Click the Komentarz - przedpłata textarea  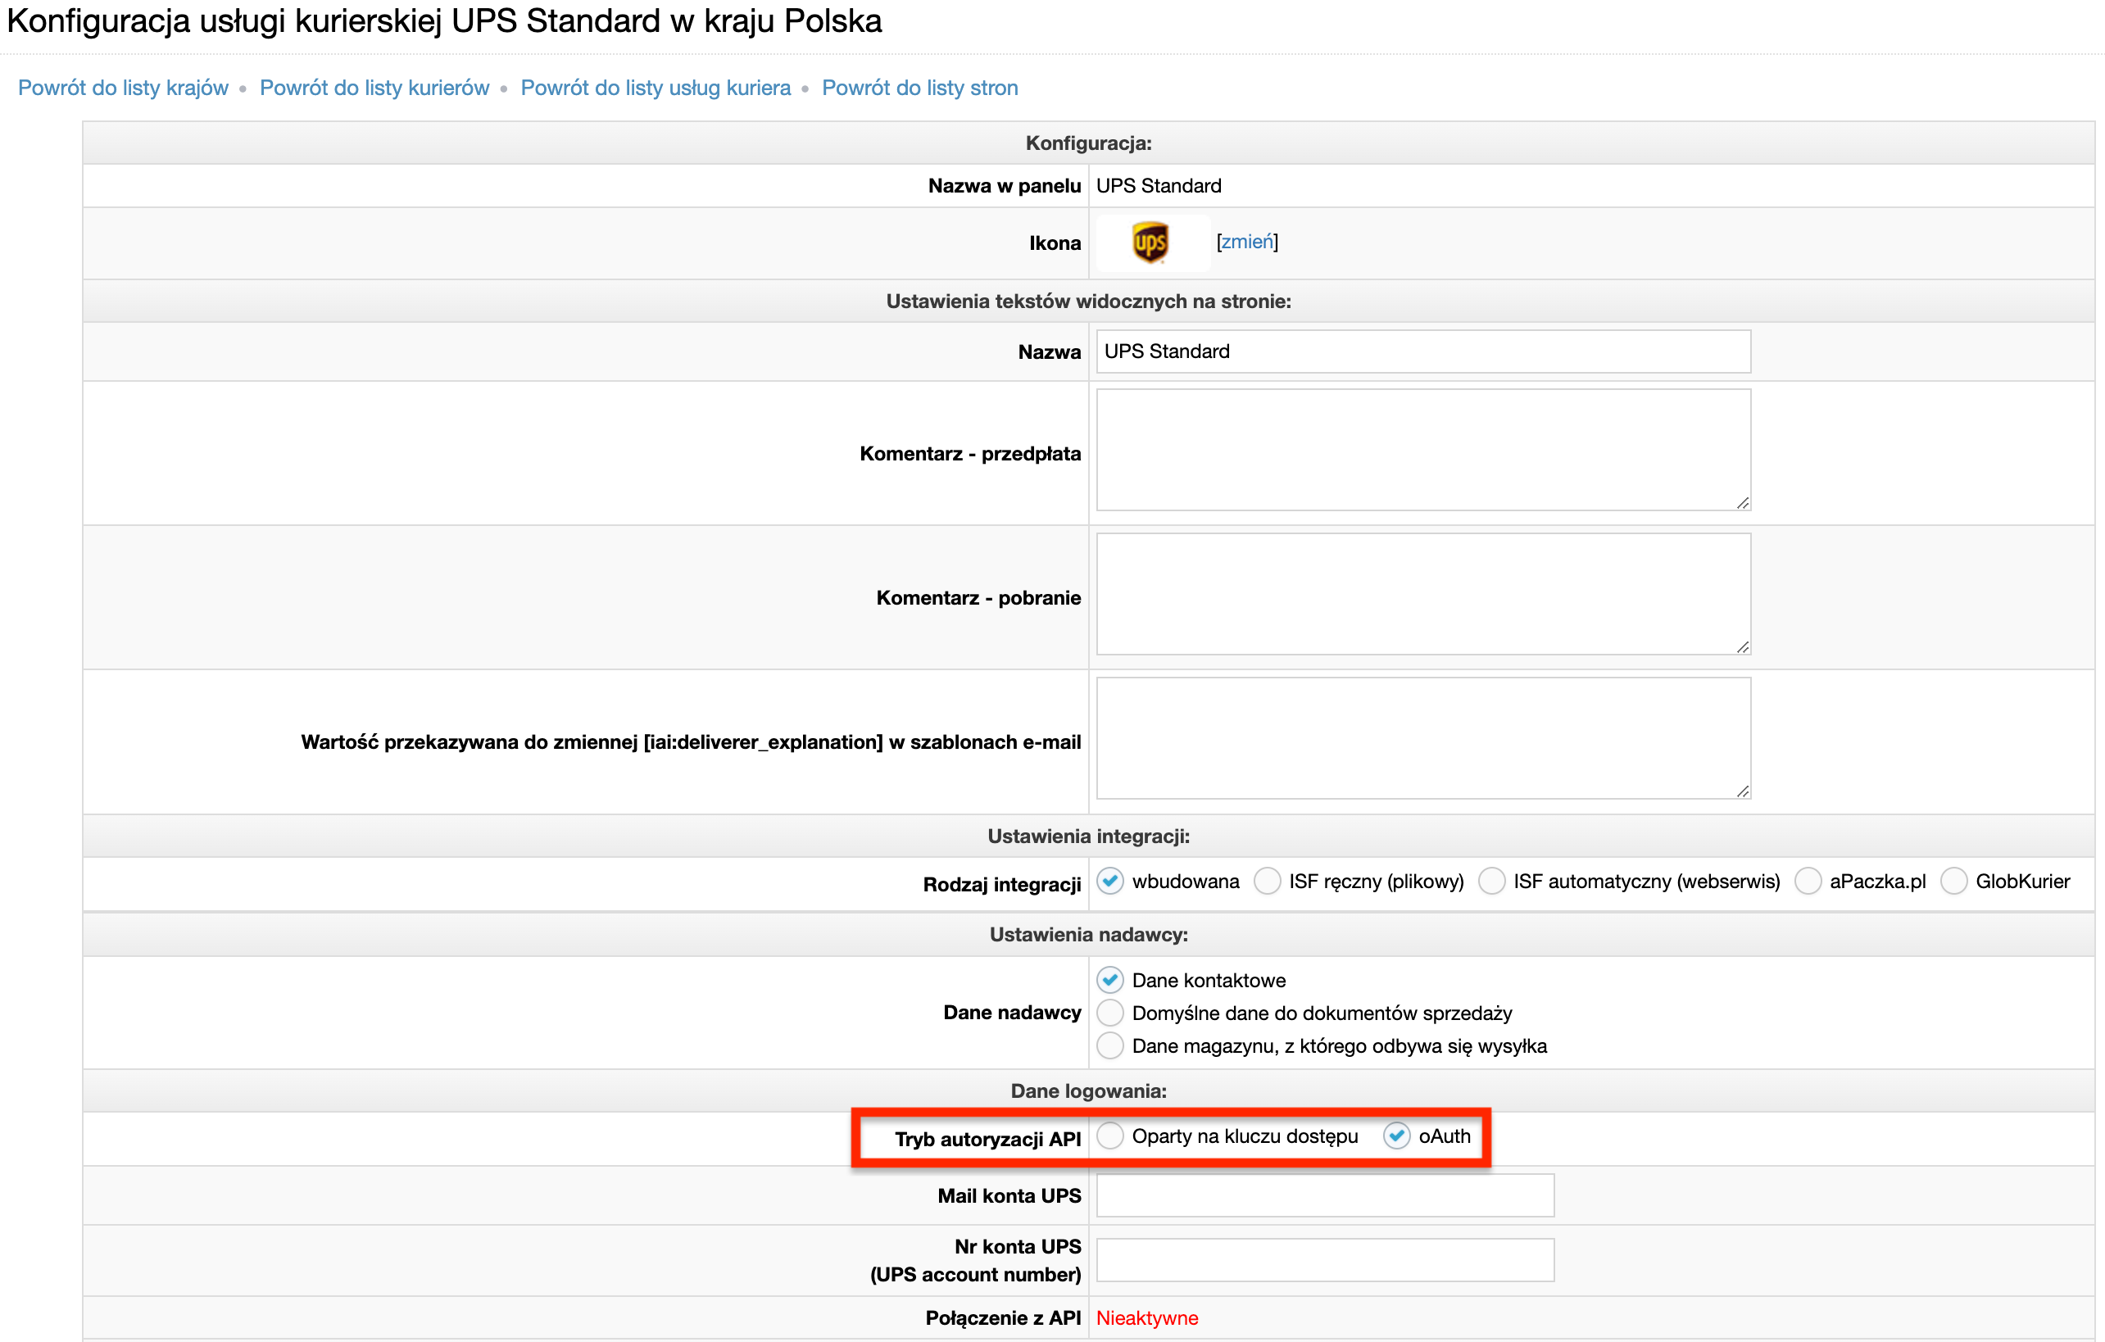click(1423, 449)
